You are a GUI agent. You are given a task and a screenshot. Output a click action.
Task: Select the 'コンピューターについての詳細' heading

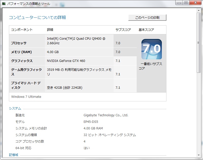(37, 17)
